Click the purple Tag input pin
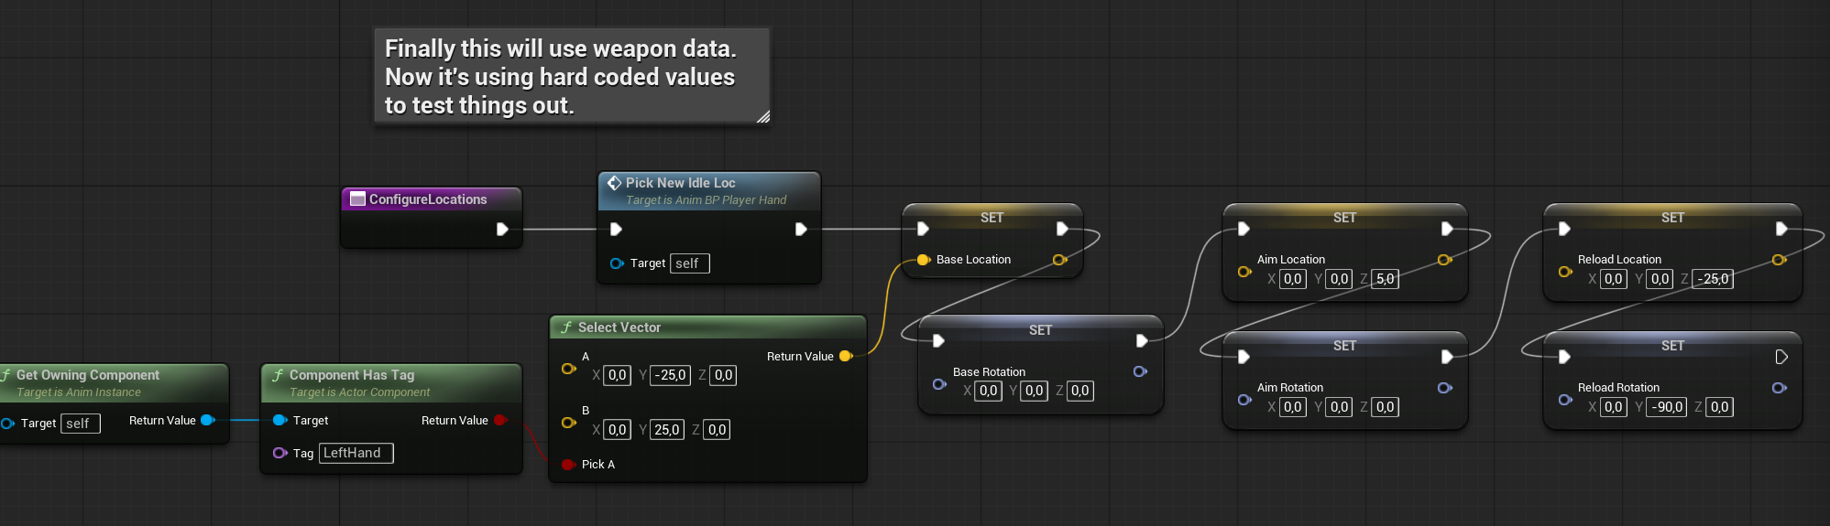The height and width of the screenshot is (526, 1830). [279, 453]
